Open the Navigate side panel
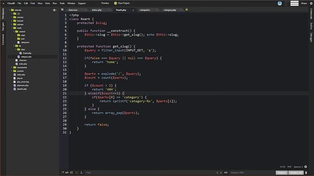314x176 pixels. 3,26
